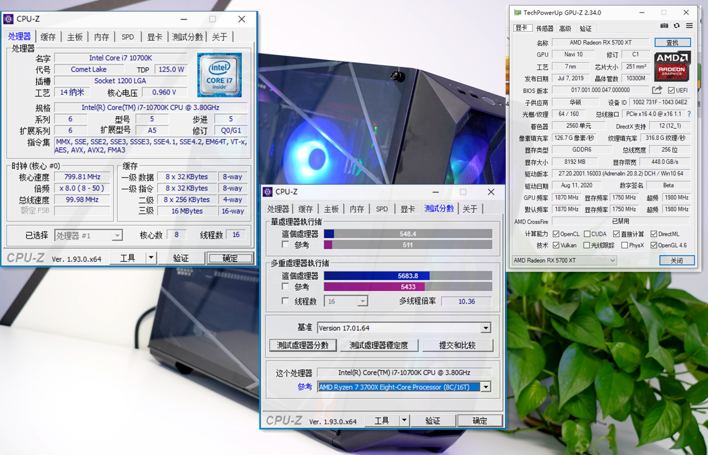Click 关闭 button in GPU-Z
Screen dimensions: 708x455
677,260
